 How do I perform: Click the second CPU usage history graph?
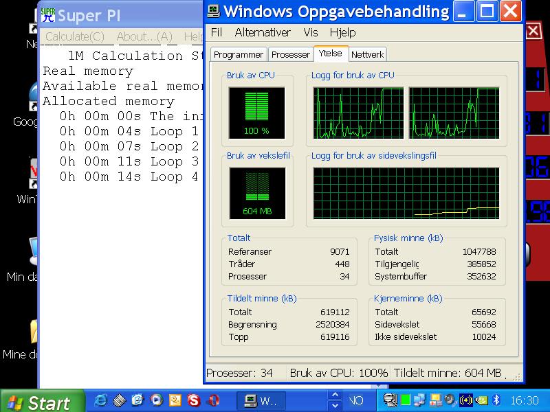pos(454,113)
